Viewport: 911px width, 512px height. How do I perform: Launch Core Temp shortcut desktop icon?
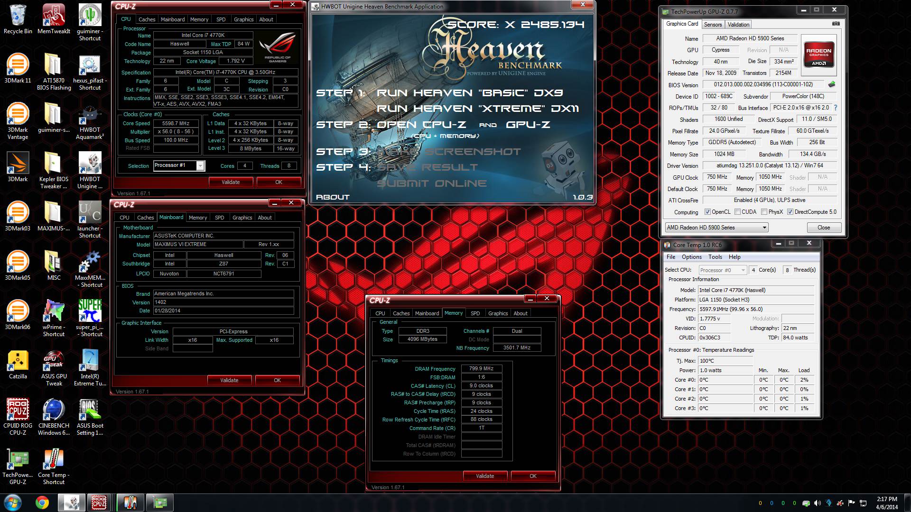[54, 466]
